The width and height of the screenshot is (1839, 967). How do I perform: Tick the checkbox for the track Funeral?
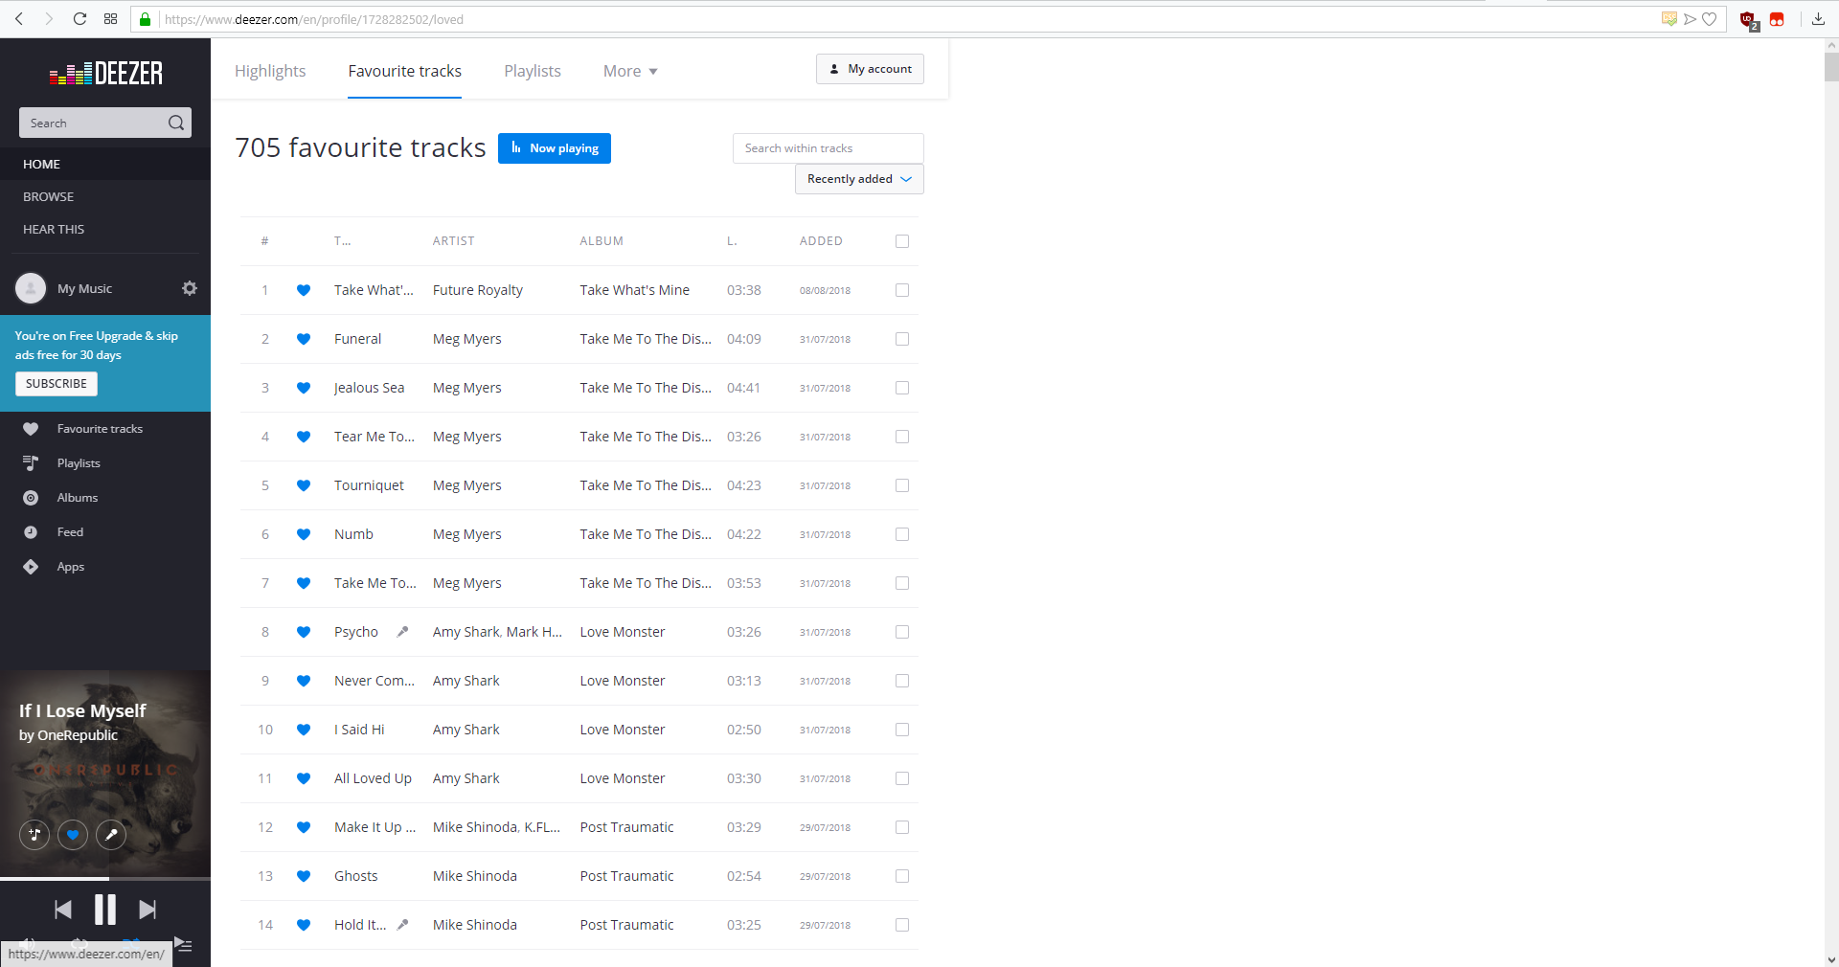tap(901, 339)
